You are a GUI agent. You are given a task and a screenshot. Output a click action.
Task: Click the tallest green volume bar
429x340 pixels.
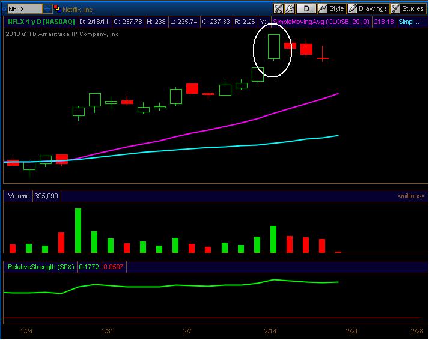point(78,230)
